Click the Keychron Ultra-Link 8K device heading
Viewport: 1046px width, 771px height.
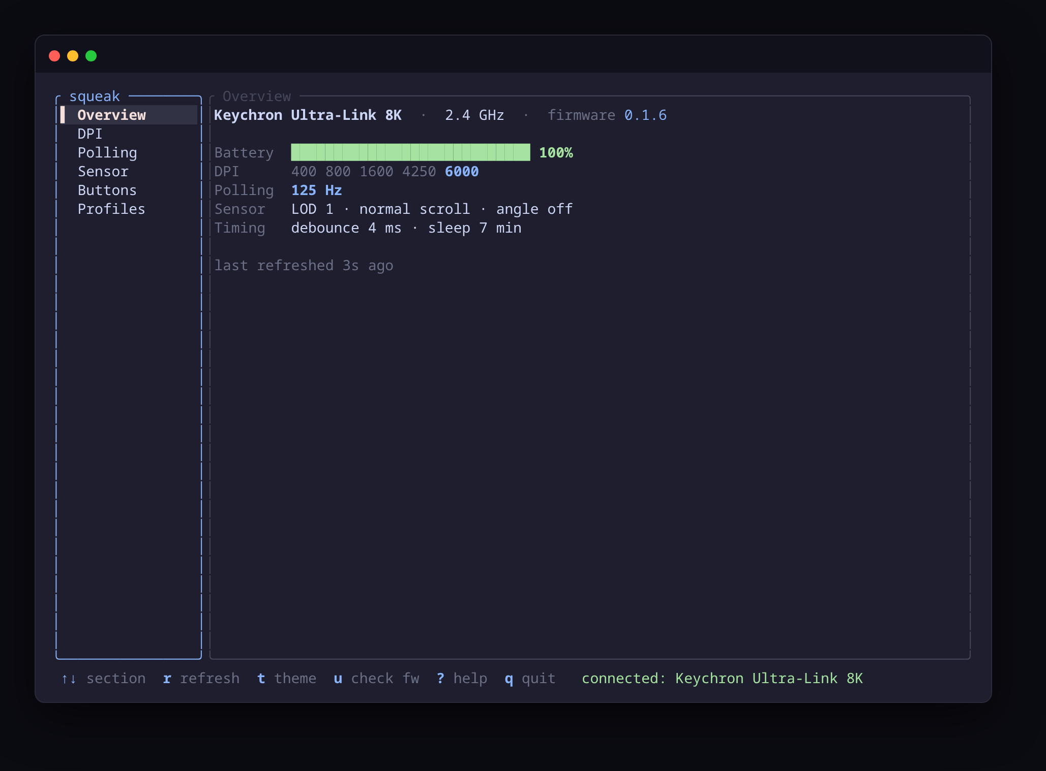308,115
